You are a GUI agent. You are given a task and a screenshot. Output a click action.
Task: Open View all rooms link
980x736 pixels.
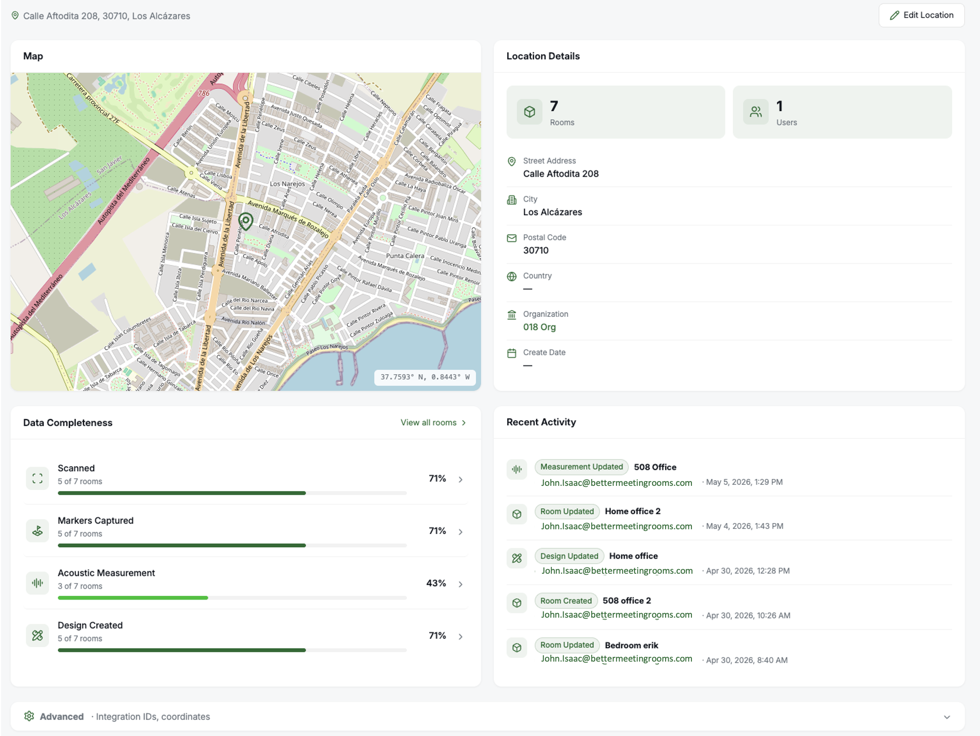(433, 422)
